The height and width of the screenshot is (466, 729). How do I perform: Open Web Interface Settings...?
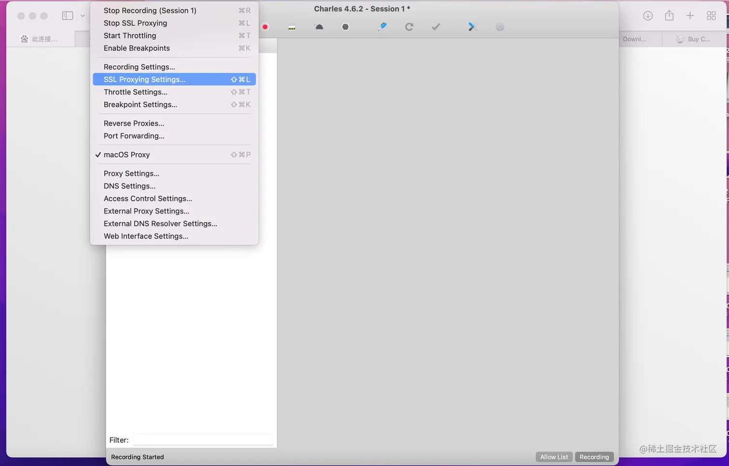point(174,236)
